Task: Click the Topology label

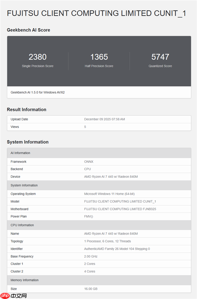Action: tap(17, 241)
